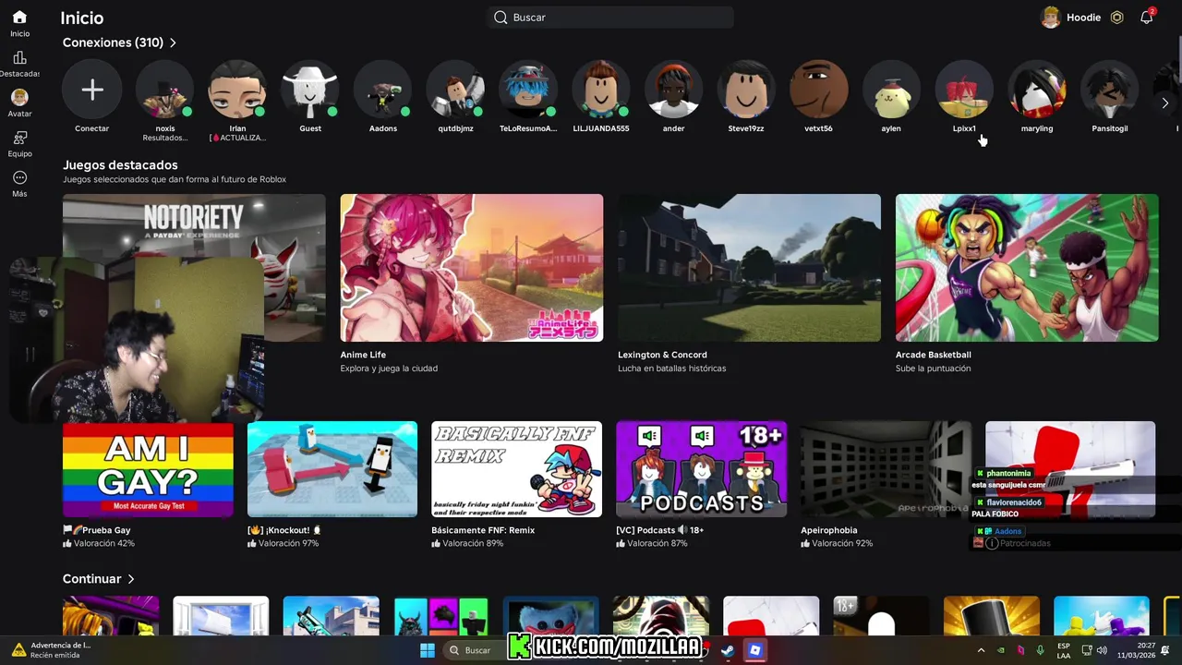
Task: Open the Roblox taskbar icon
Action: (755, 650)
